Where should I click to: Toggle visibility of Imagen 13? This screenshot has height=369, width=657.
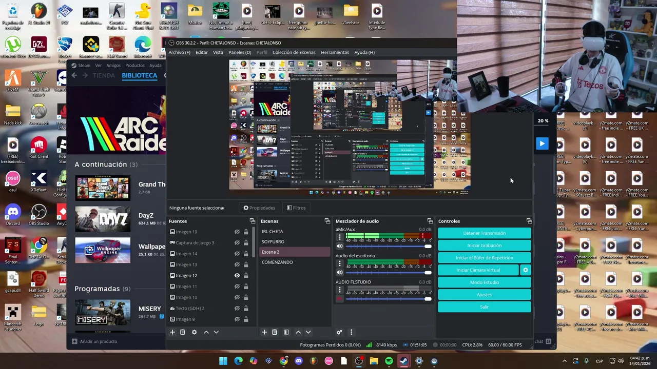tap(237, 264)
